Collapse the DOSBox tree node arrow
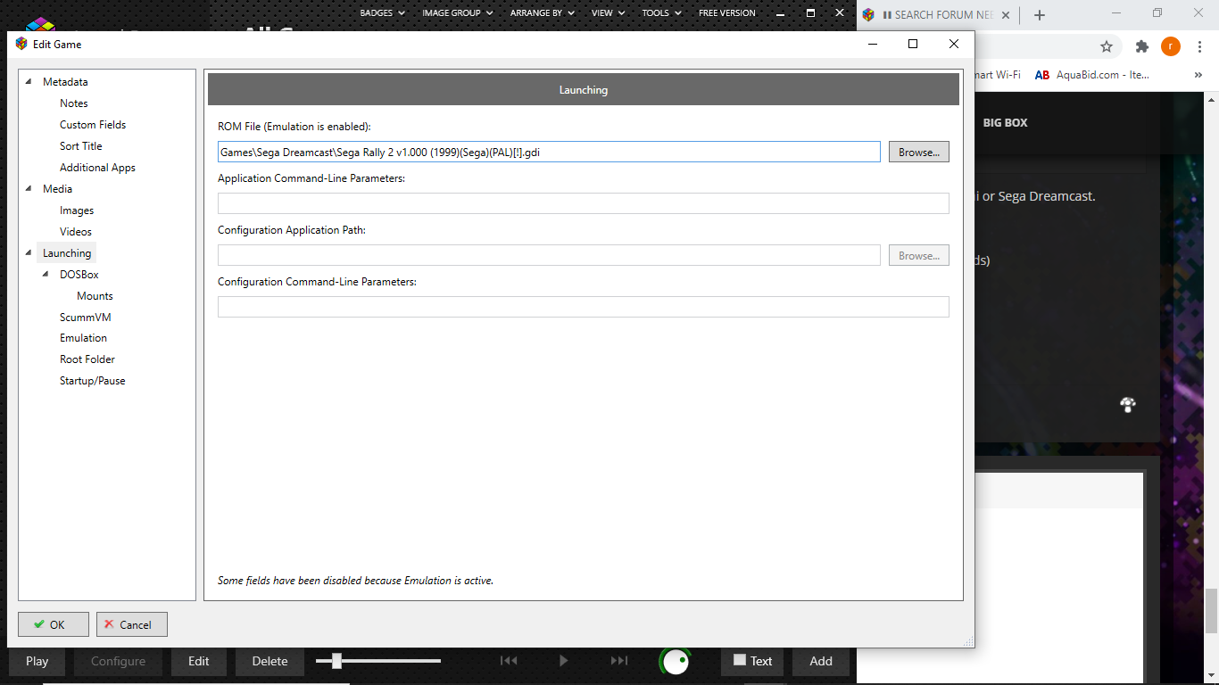1219x685 pixels. click(x=46, y=275)
